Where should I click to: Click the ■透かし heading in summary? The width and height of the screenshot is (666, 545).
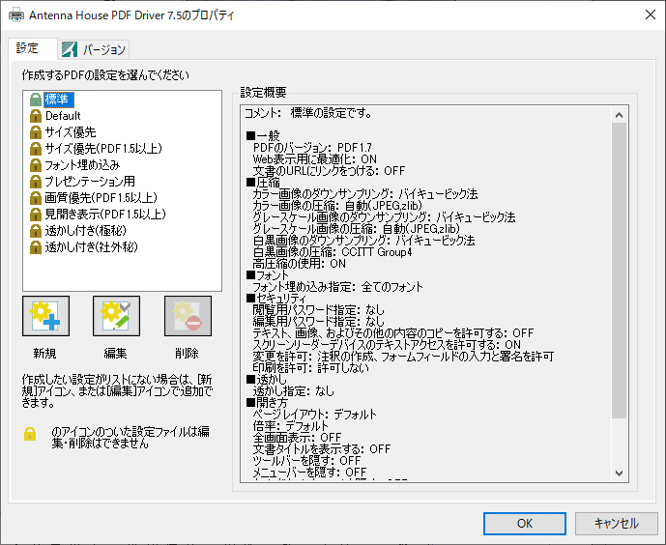click(x=267, y=380)
